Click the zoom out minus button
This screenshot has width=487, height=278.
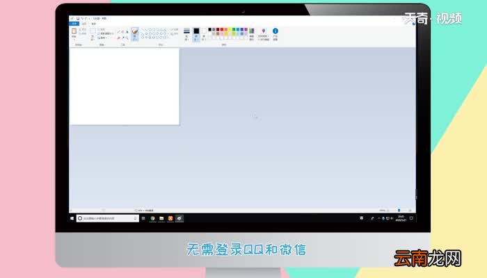point(388,211)
